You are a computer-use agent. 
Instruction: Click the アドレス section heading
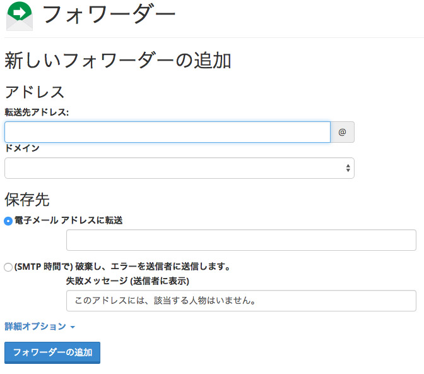click(35, 92)
